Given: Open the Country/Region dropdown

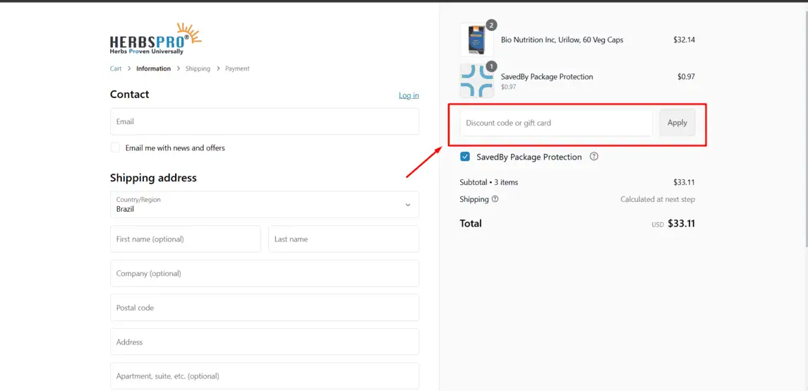Looking at the screenshot, I should tap(265, 205).
